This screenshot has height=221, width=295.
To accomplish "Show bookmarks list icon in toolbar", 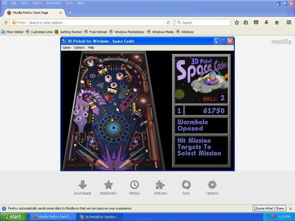I will (246, 22).
